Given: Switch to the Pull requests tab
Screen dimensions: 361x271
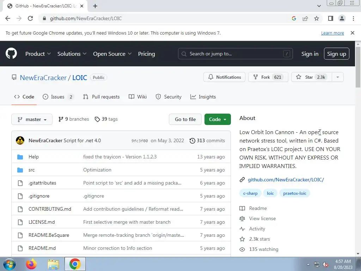Looking at the screenshot, I should pyautogui.click(x=101, y=97).
